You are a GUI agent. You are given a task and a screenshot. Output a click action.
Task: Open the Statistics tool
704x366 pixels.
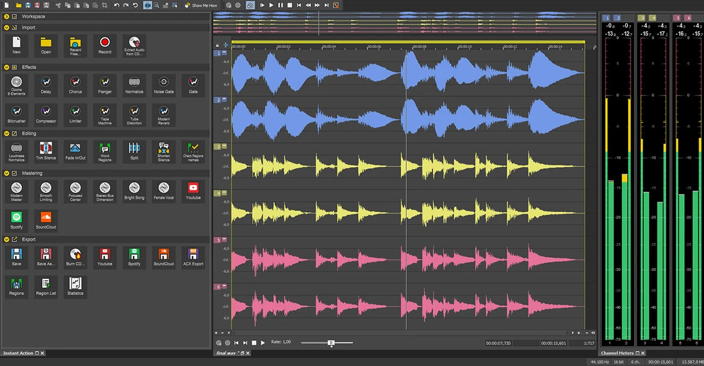click(x=75, y=287)
